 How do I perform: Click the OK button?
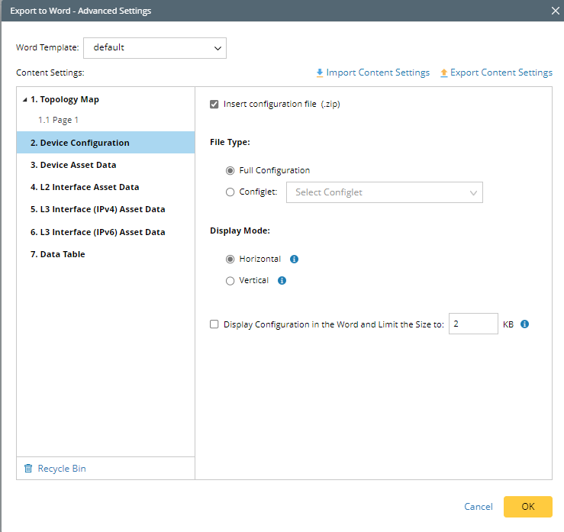point(527,507)
